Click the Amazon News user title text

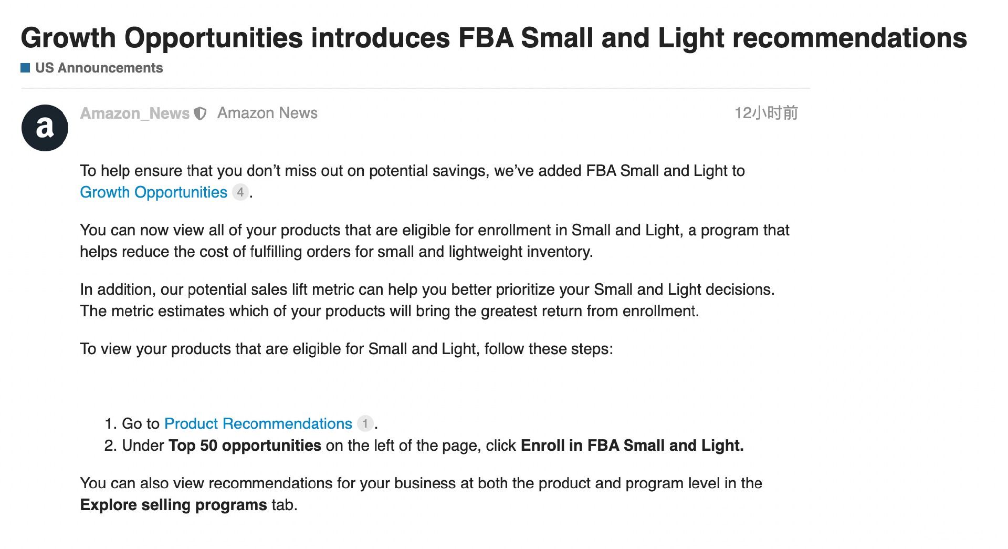pos(267,113)
